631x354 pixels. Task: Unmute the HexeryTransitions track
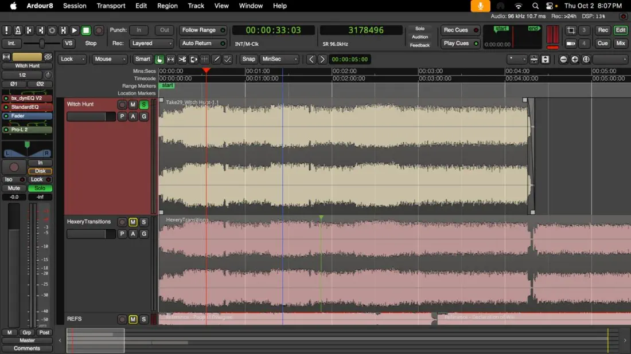tap(133, 222)
